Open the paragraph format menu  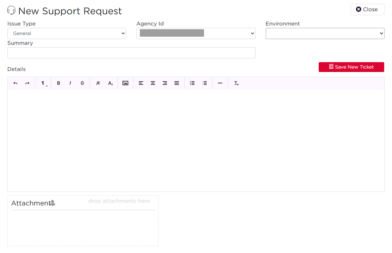pos(43,83)
